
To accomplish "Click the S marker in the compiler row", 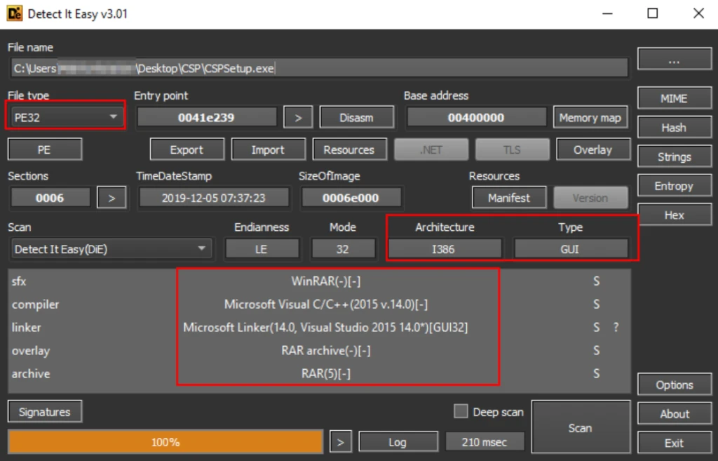I will [596, 305].
